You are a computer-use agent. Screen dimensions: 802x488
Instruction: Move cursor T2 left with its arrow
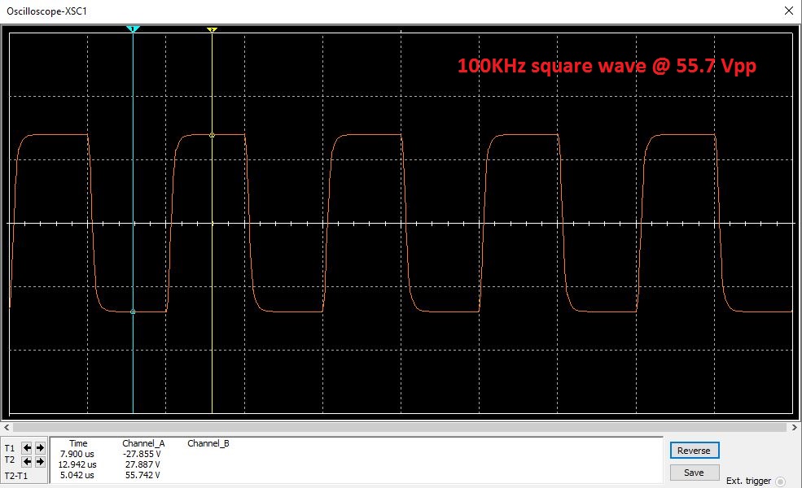tap(27, 461)
